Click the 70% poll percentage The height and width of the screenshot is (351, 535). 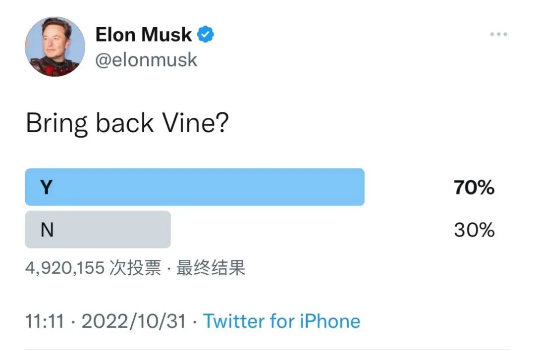click(474, 188)
